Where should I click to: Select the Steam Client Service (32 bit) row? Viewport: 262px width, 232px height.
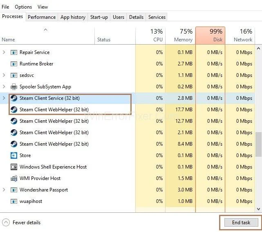coord(128,98)
